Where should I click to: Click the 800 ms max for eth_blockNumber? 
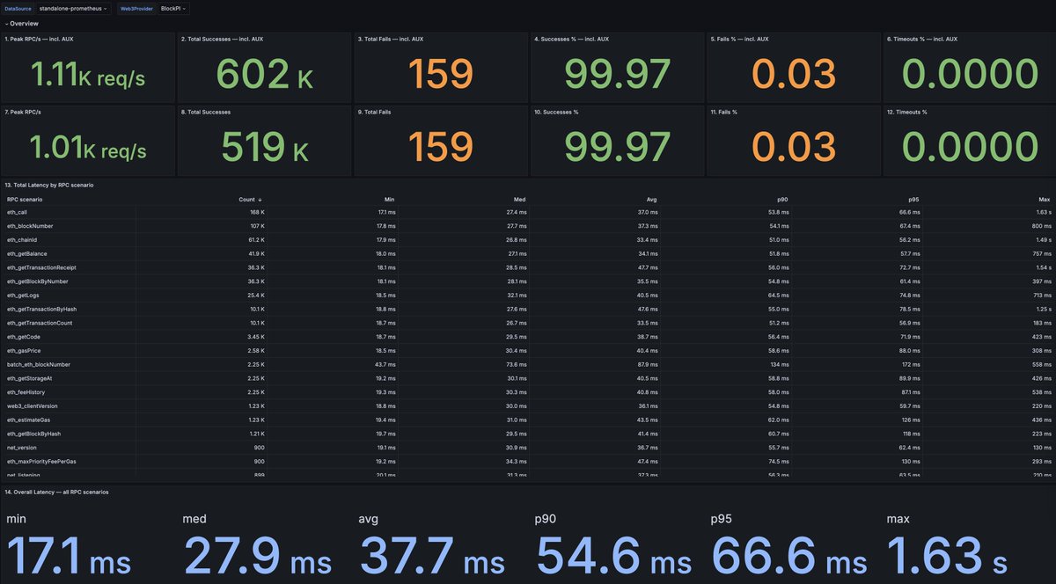tap(1040, 226)
